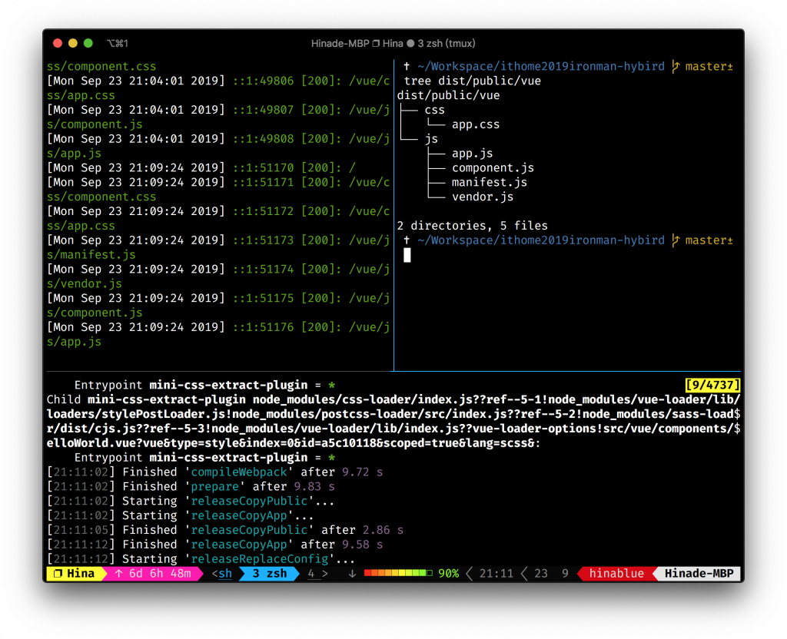The width and height of the screenshot is (787, 639).
Task: Select the Hina session segment in status bar
Action: pos(75,573)
